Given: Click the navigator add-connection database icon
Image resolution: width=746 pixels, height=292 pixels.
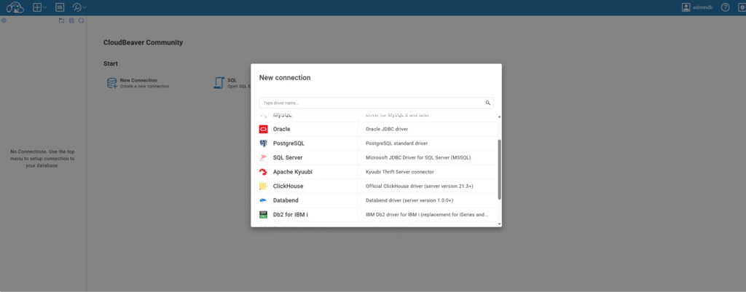Looking at the screenshot, I should click(x=71, y=20).
